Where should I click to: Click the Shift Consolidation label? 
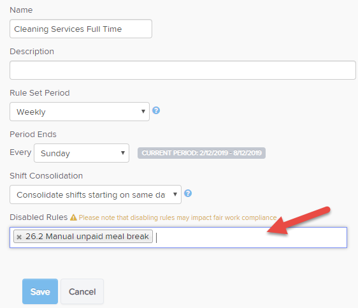click(46, 176)
